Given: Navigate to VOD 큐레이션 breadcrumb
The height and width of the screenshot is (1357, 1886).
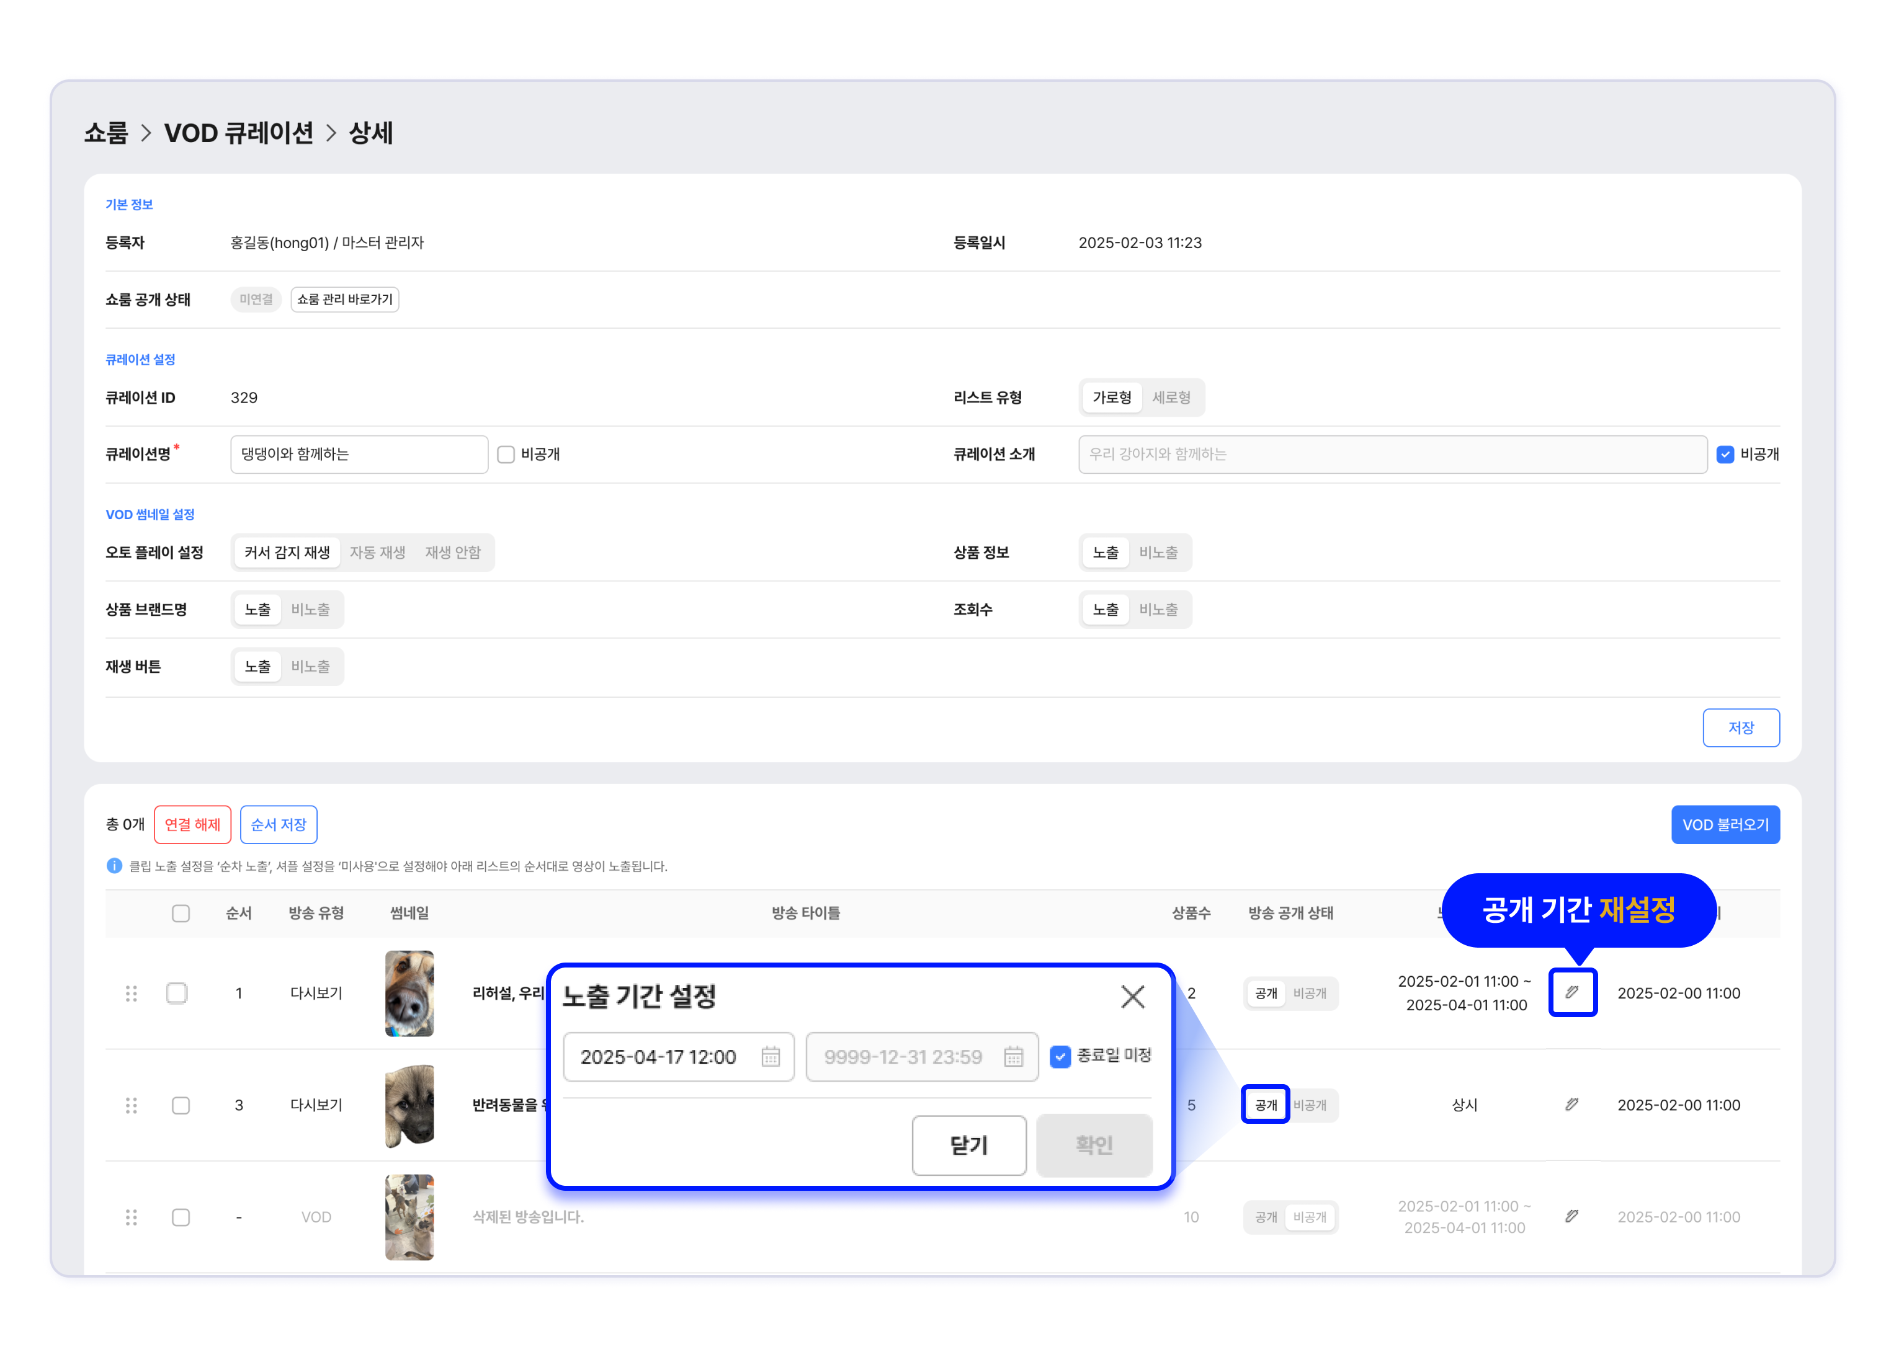Looking at the screenshot, I should click(x=239, y=133).
